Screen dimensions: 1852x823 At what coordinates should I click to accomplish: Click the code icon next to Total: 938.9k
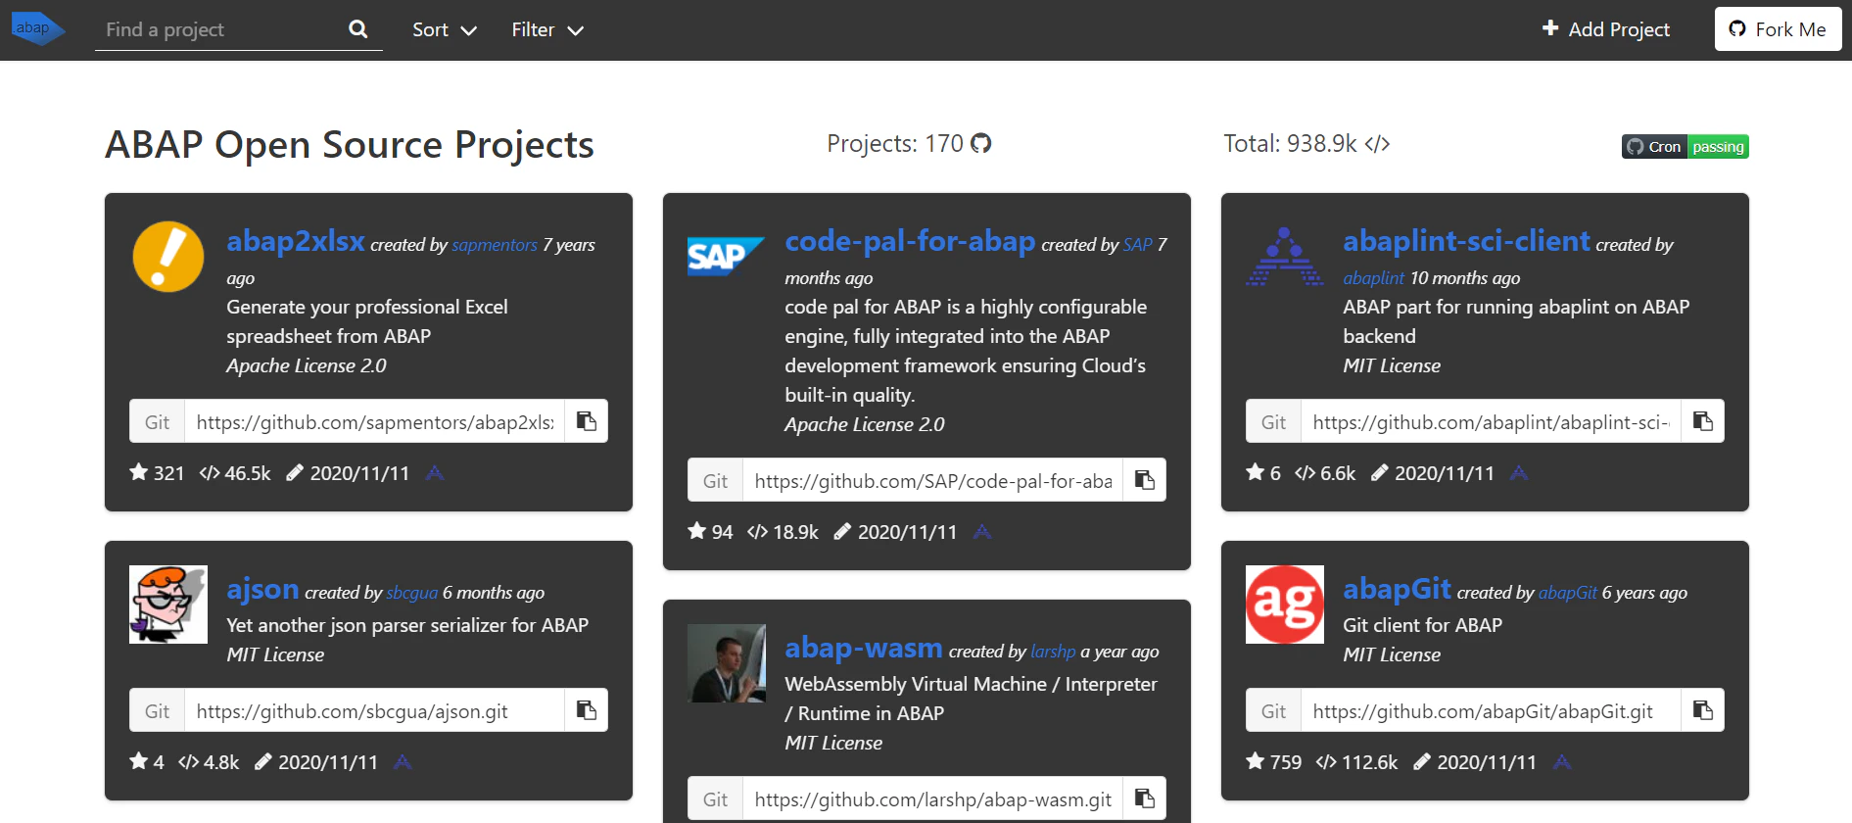coord(1377,144)
